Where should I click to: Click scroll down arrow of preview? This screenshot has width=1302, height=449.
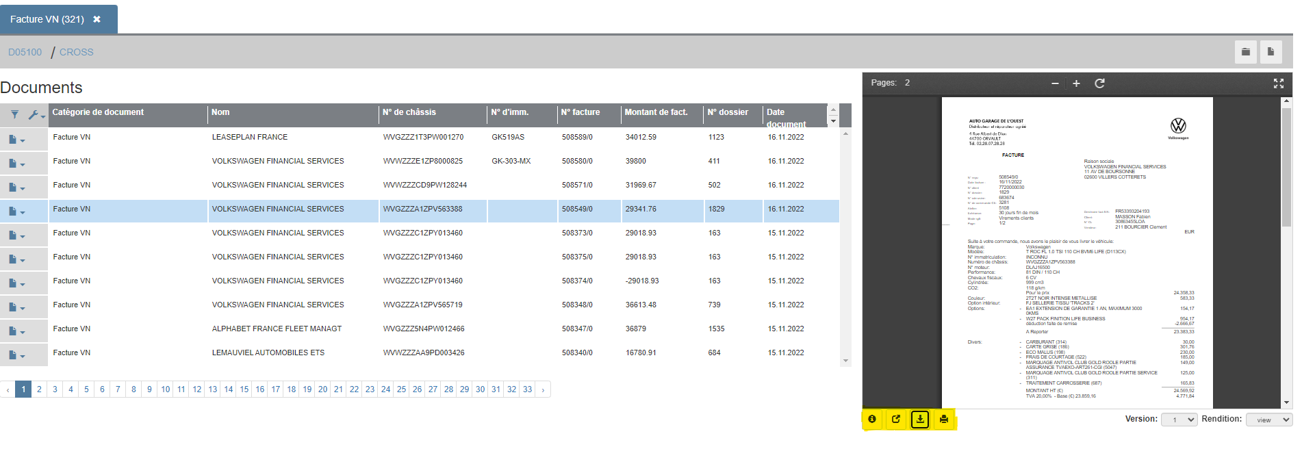[1286, 403]
